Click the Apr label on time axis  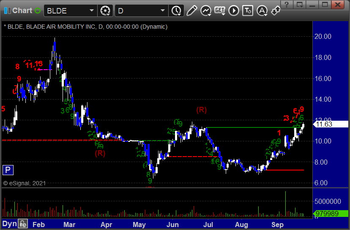106,225
